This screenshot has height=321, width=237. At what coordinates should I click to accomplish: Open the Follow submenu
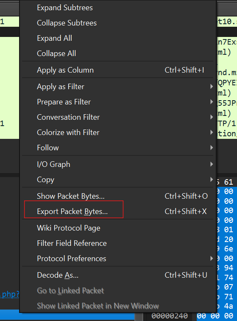117,148
